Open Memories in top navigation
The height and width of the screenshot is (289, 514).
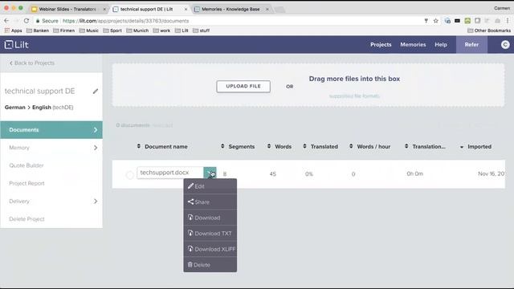click(413, 45)
